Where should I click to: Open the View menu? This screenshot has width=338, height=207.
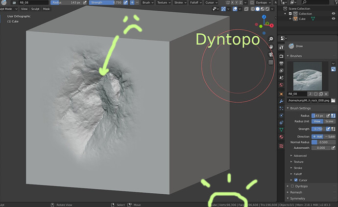(x=24, y=9)
